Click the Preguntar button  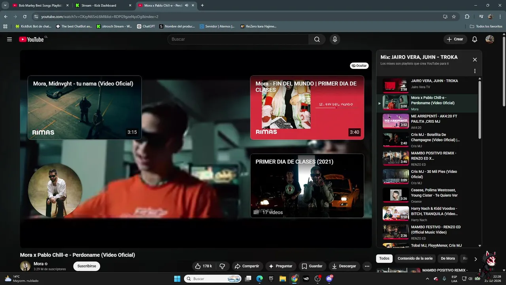(280, 266)
